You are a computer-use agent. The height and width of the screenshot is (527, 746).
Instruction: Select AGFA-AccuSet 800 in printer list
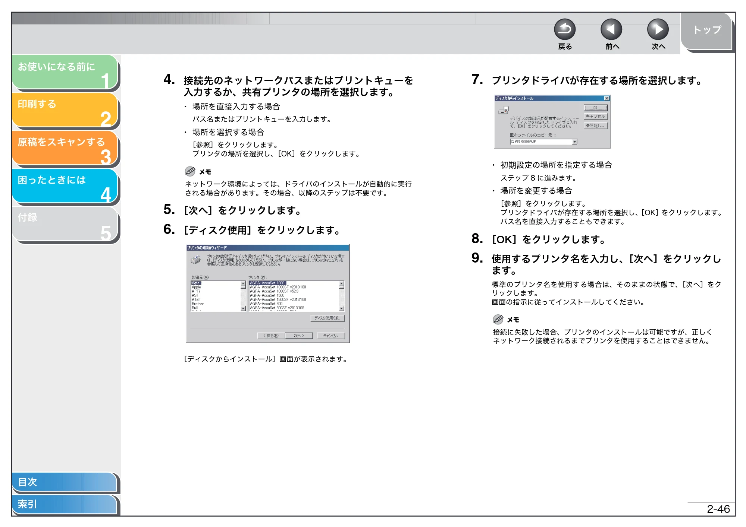pos(266,304)
